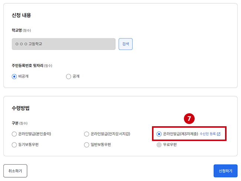The width and height of the screenshot is (241, 181).
Task: Select 일반보통우편 radio button
Action: (86, 145)
